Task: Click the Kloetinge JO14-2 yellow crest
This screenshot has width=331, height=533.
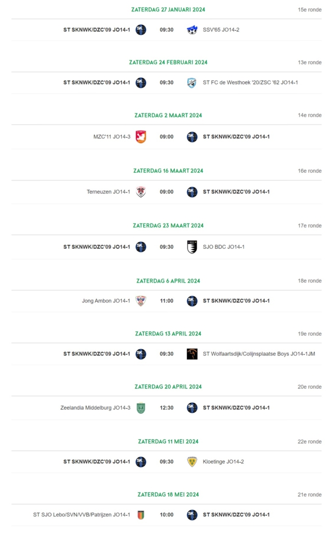Action: point(192,462)
